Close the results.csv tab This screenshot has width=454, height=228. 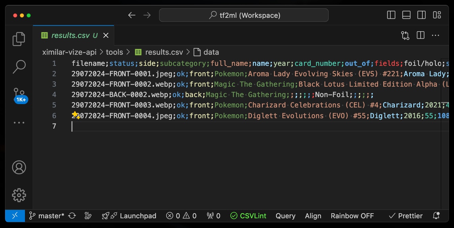coord(106,35)
